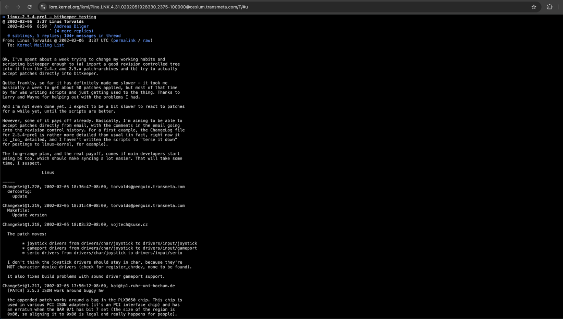Click 'accept patches directly into bitkeeper.' line
This screenshot has width=563, height=319.
[50, 73]
